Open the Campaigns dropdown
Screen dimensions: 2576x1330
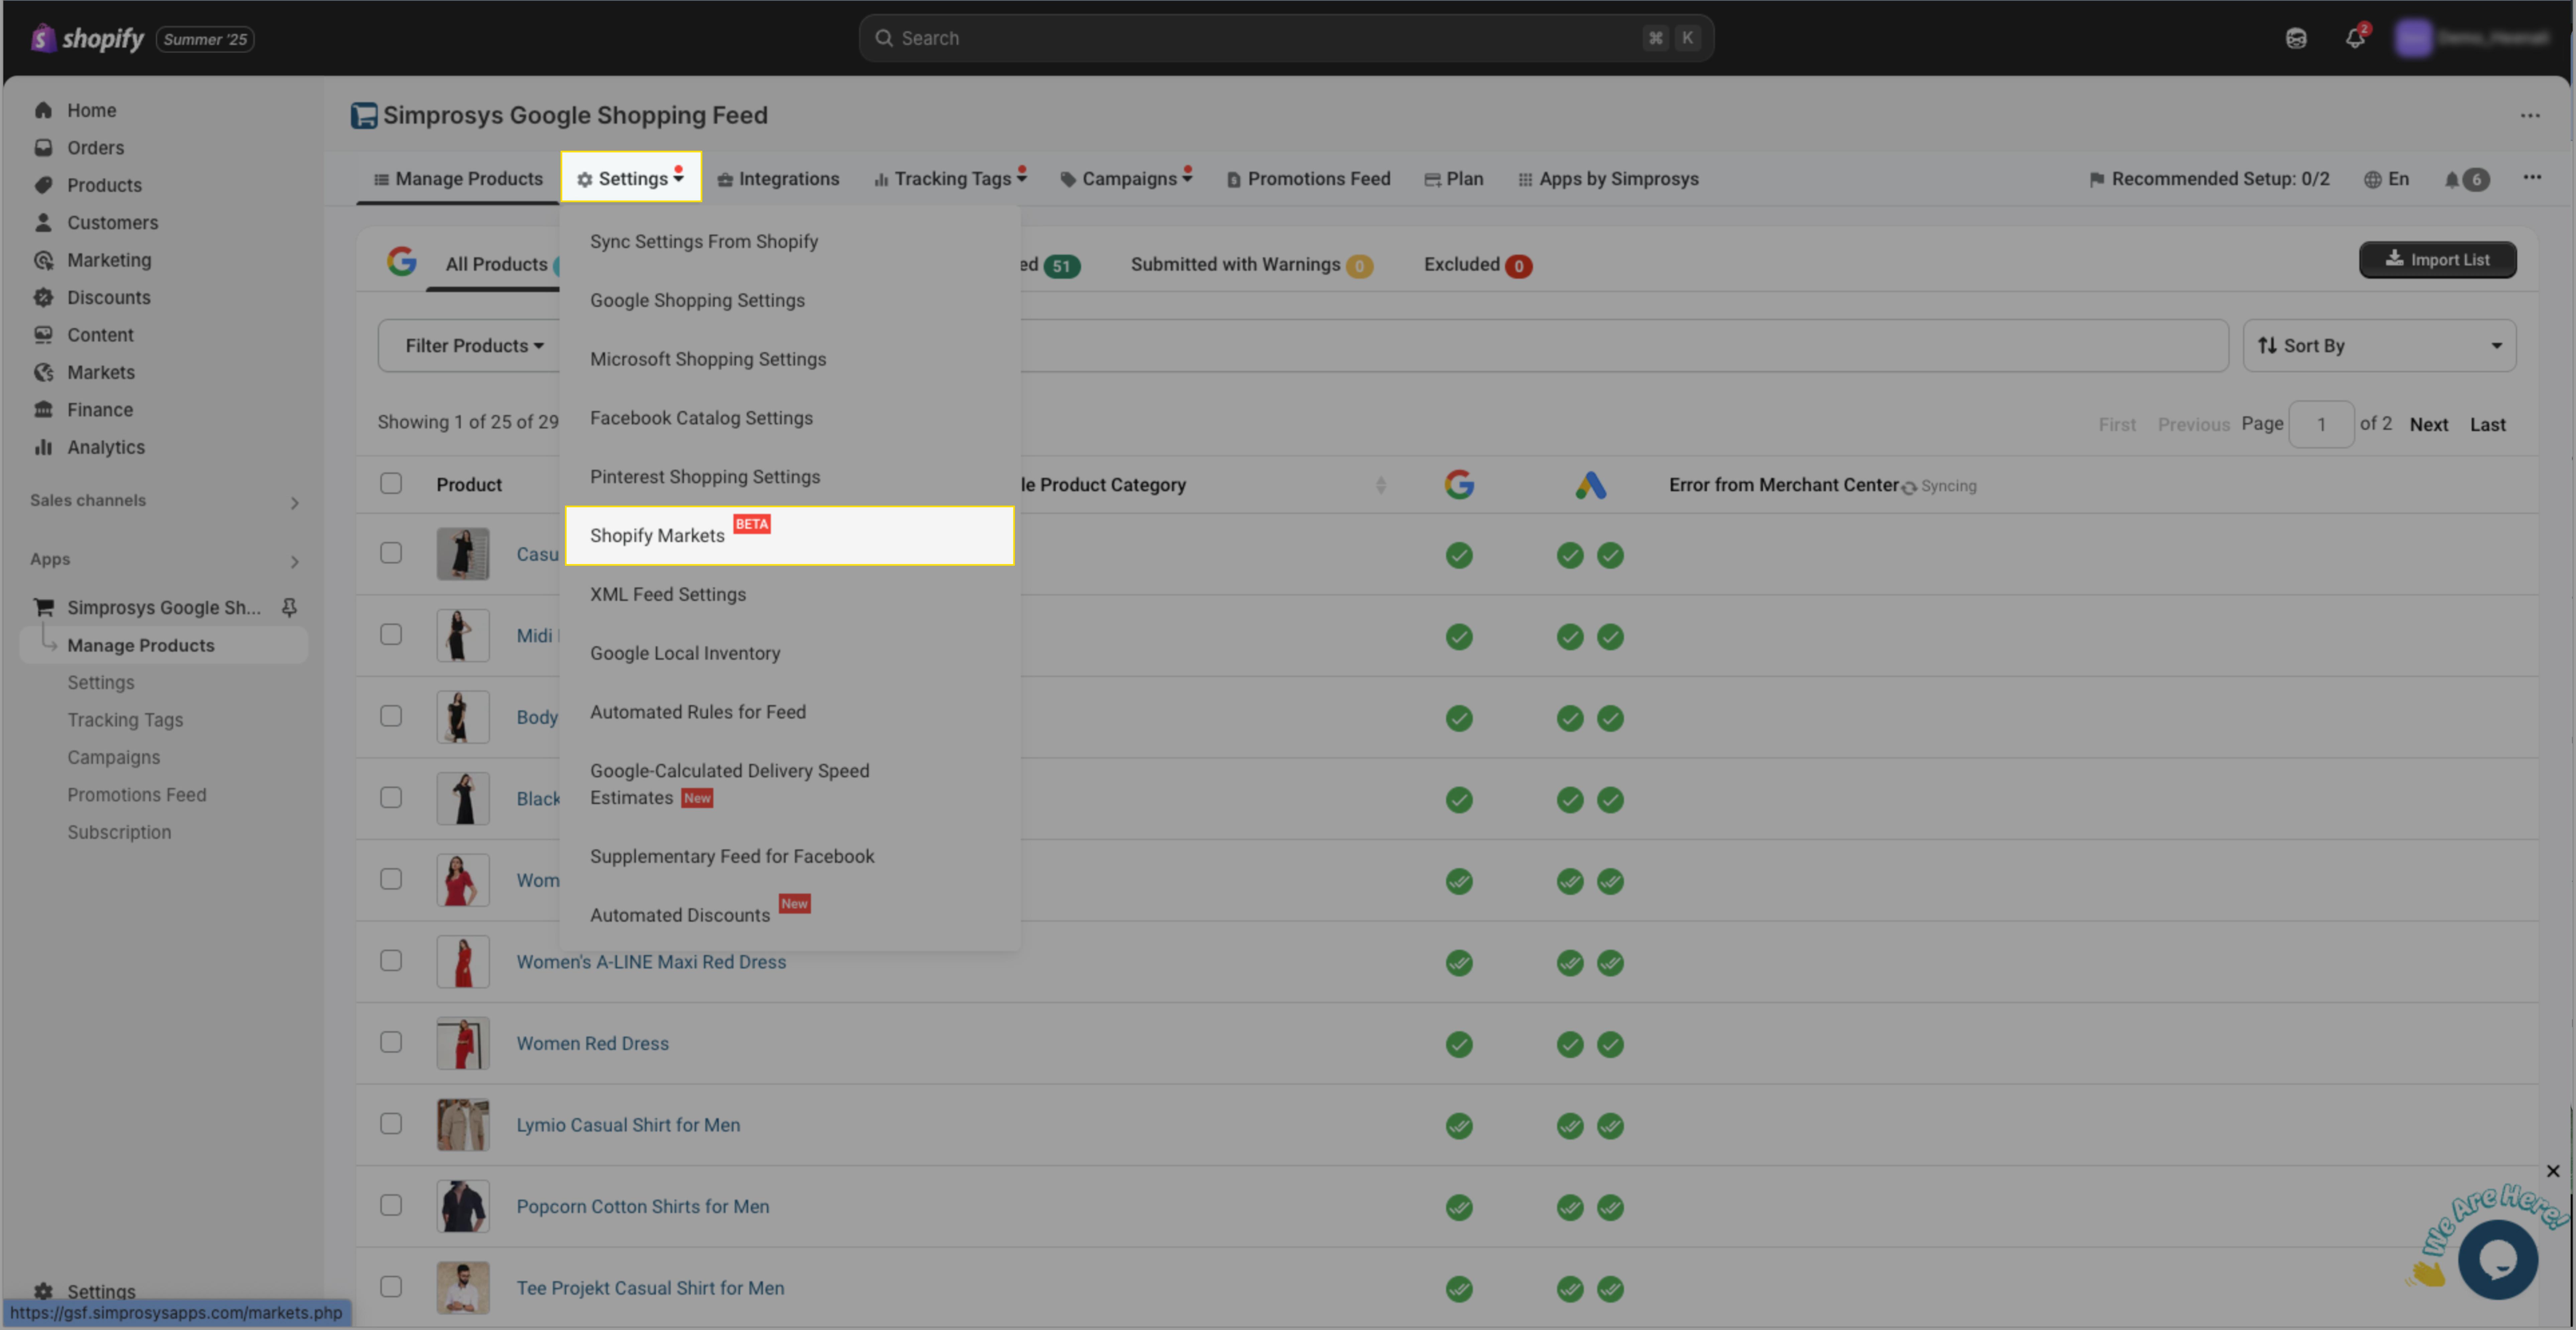(x=1126, y=179)
